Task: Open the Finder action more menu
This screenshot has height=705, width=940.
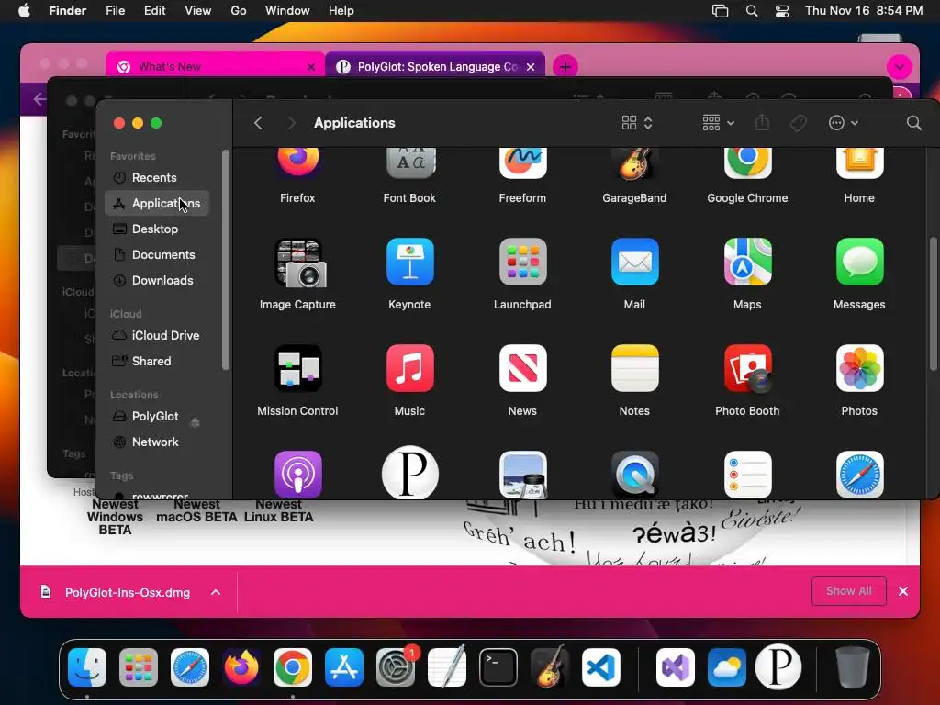Action: tap(843, 123)
